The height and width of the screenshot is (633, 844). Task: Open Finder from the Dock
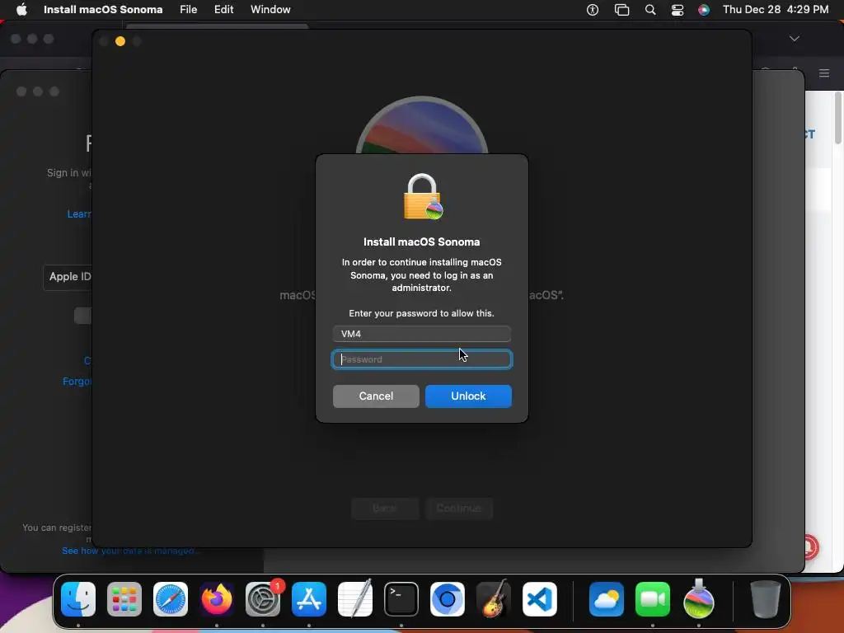point(78,598)
